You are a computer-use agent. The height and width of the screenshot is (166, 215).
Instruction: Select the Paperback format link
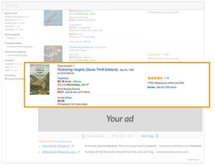(63, 78)
